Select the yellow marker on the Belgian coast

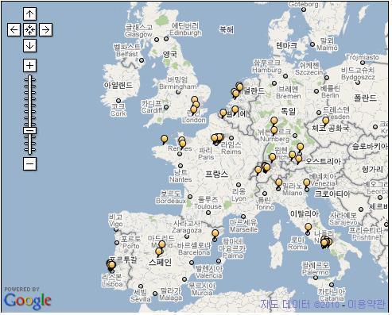coord(223,113)
